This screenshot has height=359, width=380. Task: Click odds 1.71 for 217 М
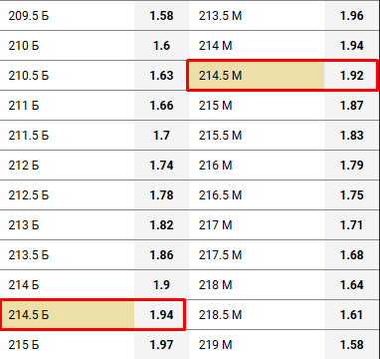point(352,225)
